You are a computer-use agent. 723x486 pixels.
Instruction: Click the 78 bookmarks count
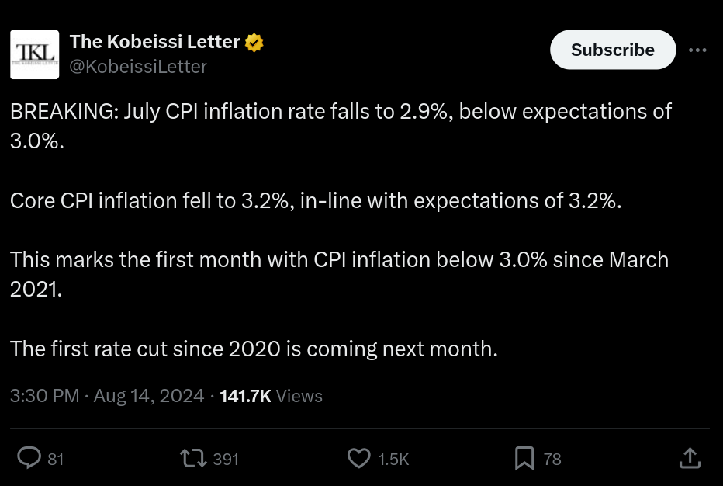[x=552, y=460]
